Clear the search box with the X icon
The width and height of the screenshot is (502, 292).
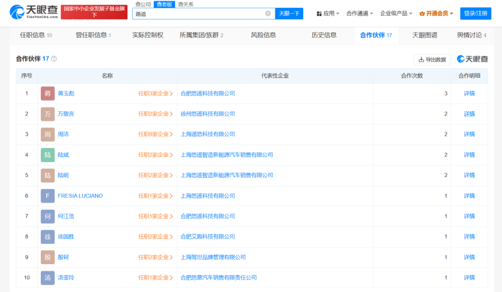coord(268,13)
